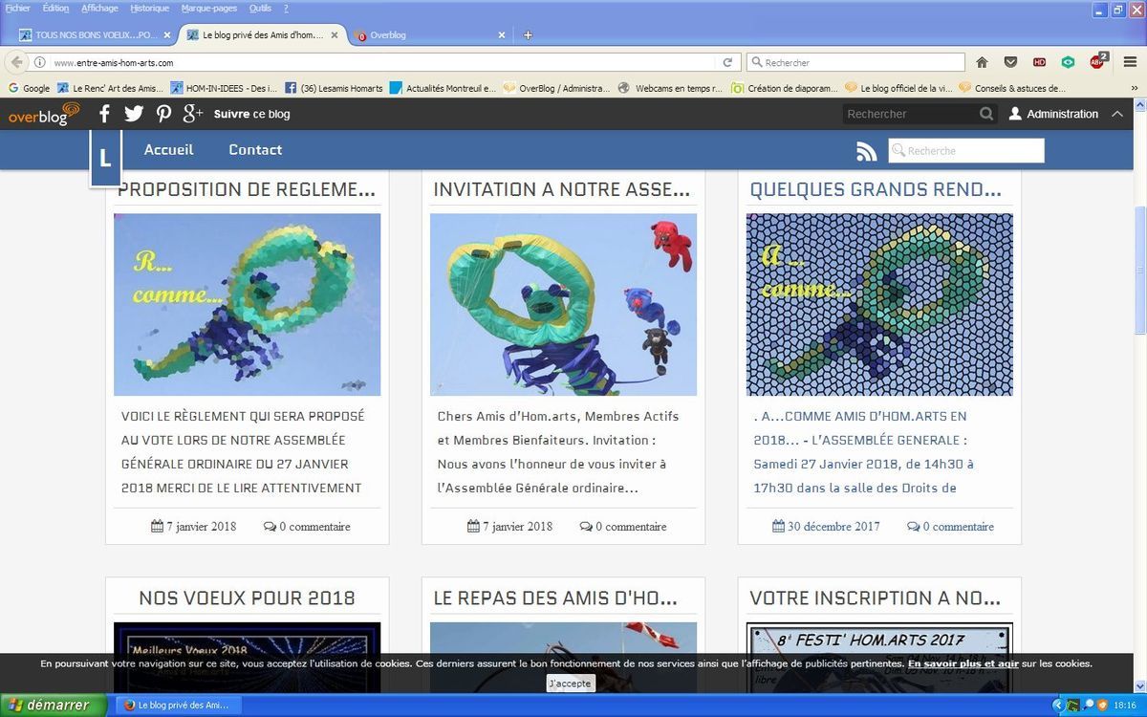The height and width of the screenshot is (717, 1147).
Task: Click Firefox 'Rechercher' search box
Action: coord(855,62)
